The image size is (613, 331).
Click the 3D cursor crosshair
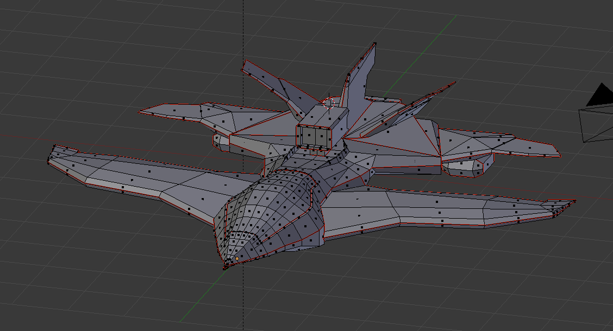[328, 102]
